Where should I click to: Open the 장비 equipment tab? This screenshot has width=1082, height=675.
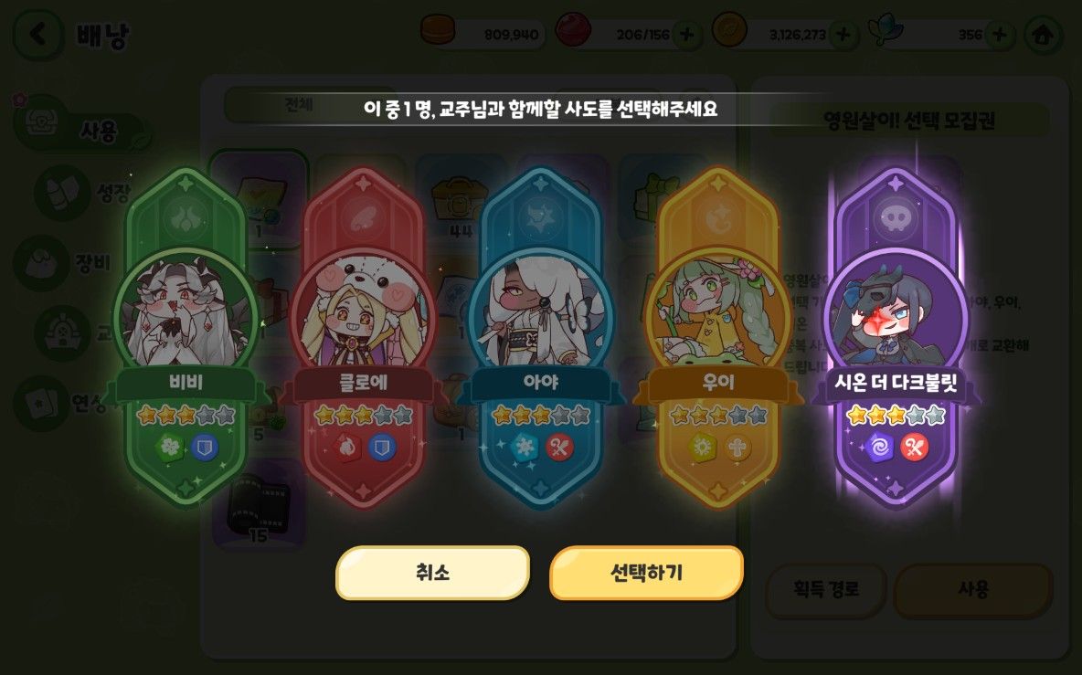pyautogui.click(x=69, y=263)
